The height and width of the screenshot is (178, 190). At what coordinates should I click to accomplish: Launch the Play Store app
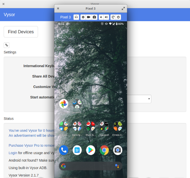tap(91, 150)
